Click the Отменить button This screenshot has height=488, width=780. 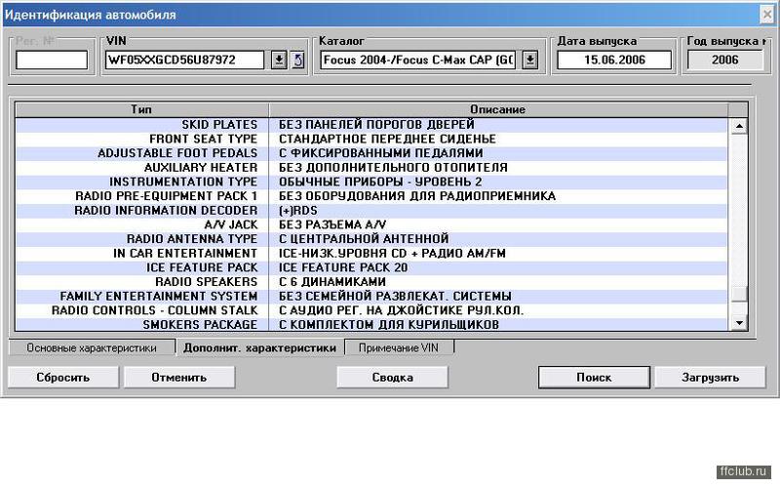coord(179,378)
